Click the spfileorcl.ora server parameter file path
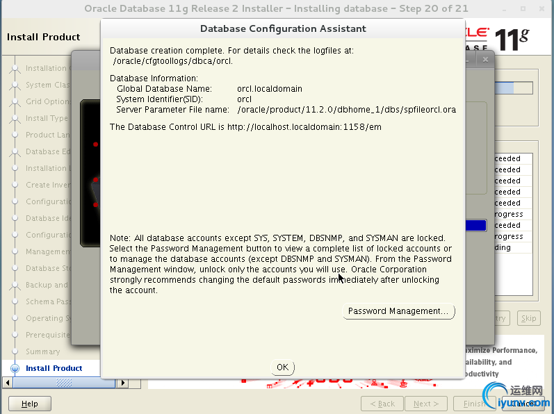The width and height of the screenshot is (554, 414). 347,110
